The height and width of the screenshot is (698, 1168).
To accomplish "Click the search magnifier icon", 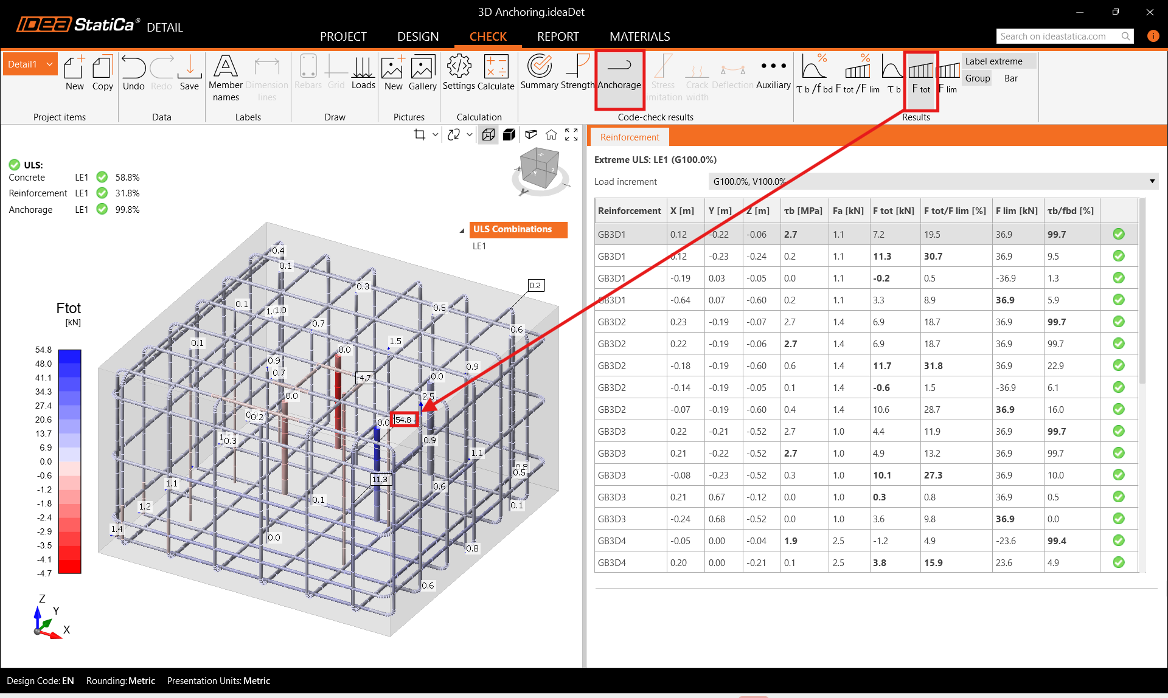I will pos(1126,36).
